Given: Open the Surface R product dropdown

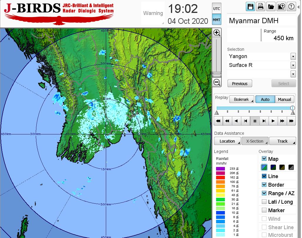Looking at the screenshot, I should [x=293, y=65].
